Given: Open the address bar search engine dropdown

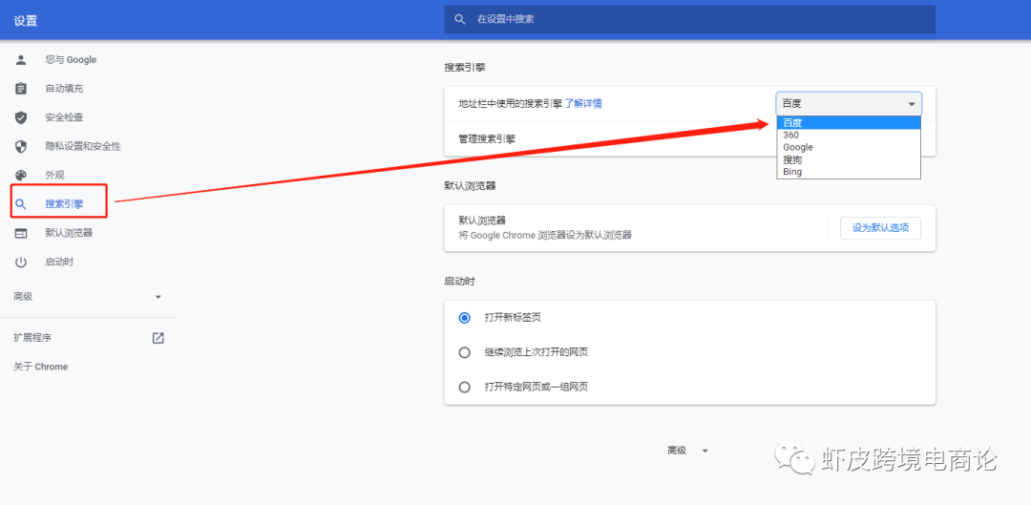Looking at the screenshot, I should pos(849,104).
